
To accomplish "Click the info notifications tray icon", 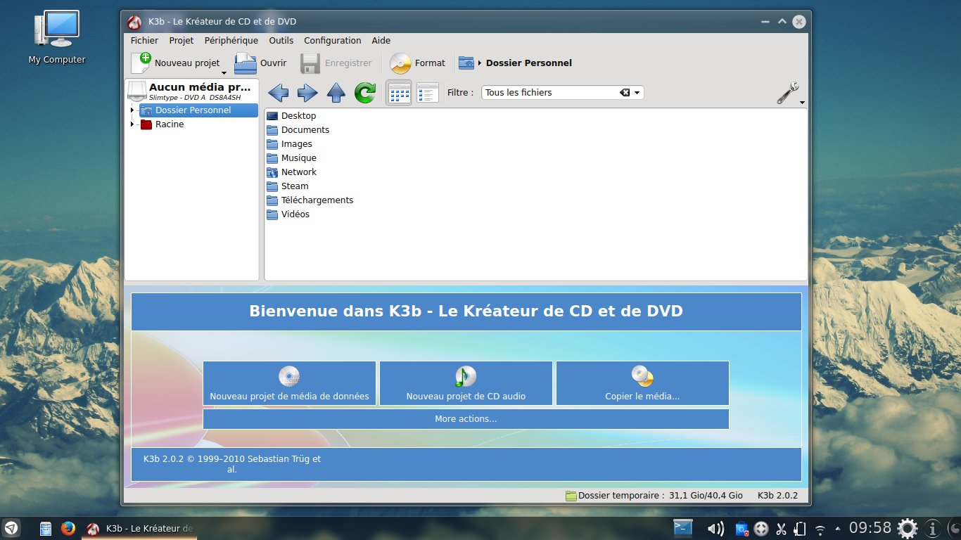I will 932,528.
